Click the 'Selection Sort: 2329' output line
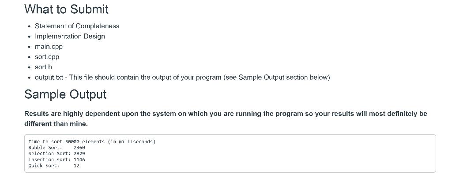The image size is (452, 178). (x=57, y=154)
